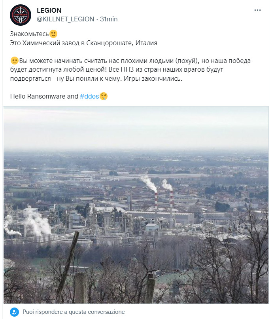
Task: Click the 'Hello Ransomware and' text
Action: (x=44, y=96)
